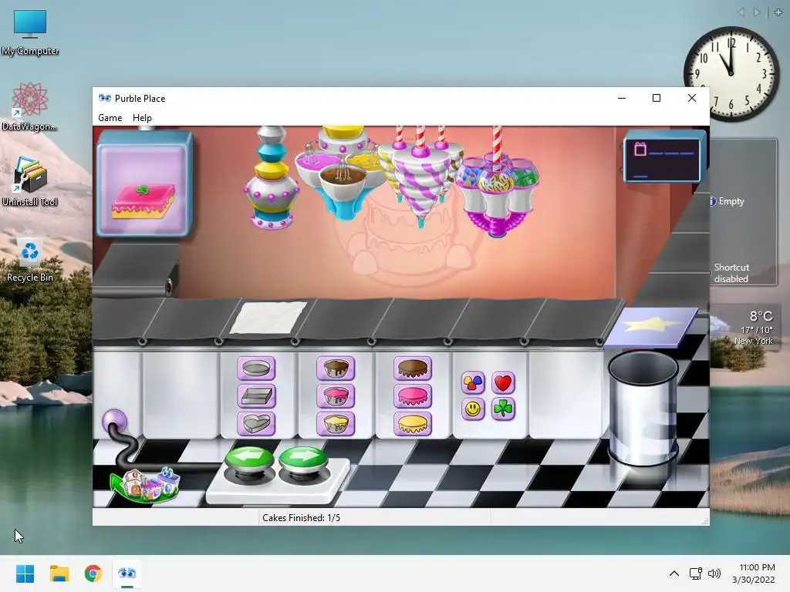
Task: Return to Purble Place village icon
Action: click(x=146, y=484)
